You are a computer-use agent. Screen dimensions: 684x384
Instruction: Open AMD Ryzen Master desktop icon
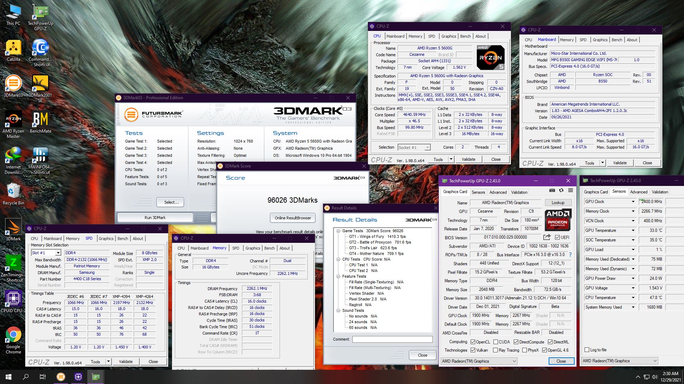point(13,124)
